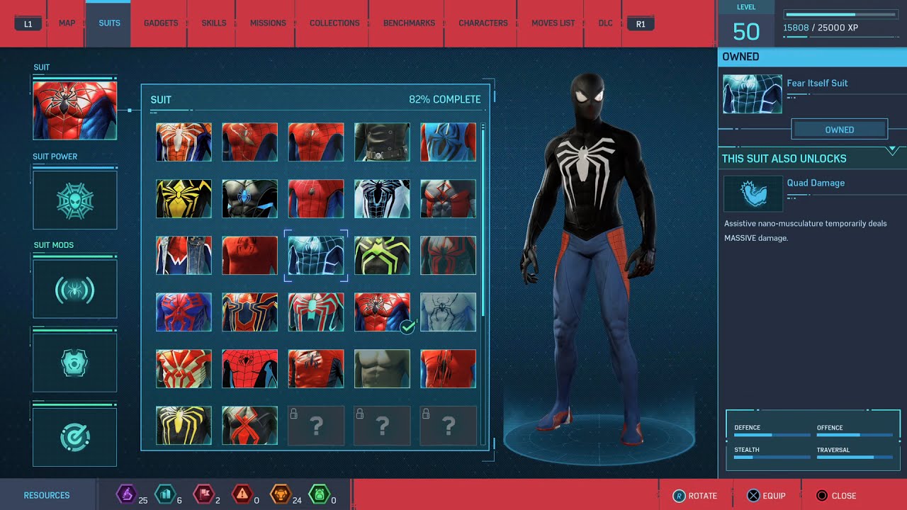Click the 82% COMPLETE text
Viewport: 907px width, 510px height.
(x=445, y=100)
